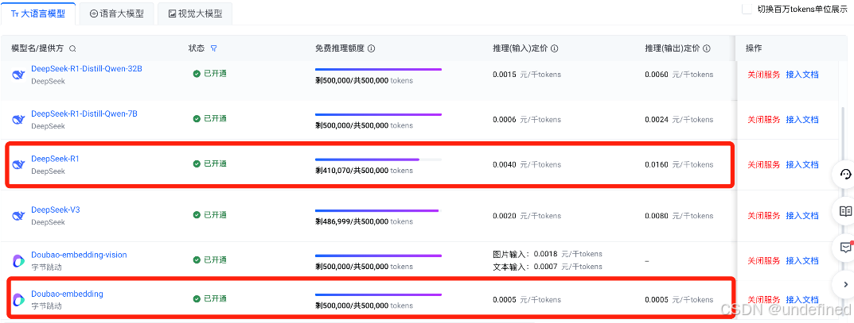The height and width of the screenshot is (323, 854).
Task: Enable 切换百万tokens单位展示 checkbox
Action: tap(747, 10)
